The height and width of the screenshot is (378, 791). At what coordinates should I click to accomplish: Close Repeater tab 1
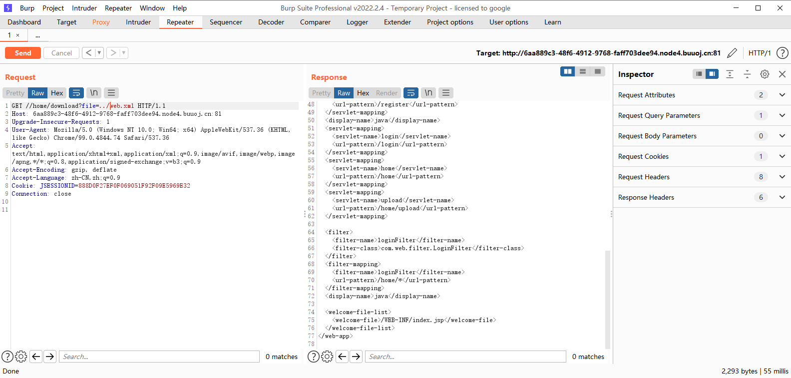click(18, 35)
